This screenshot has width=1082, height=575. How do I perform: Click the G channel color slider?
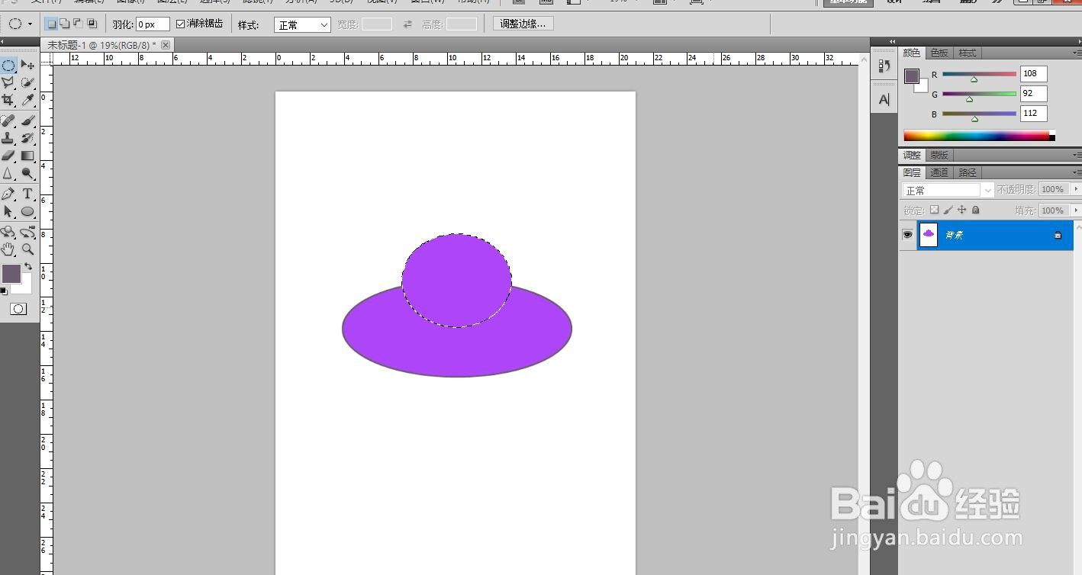(979, 94)
